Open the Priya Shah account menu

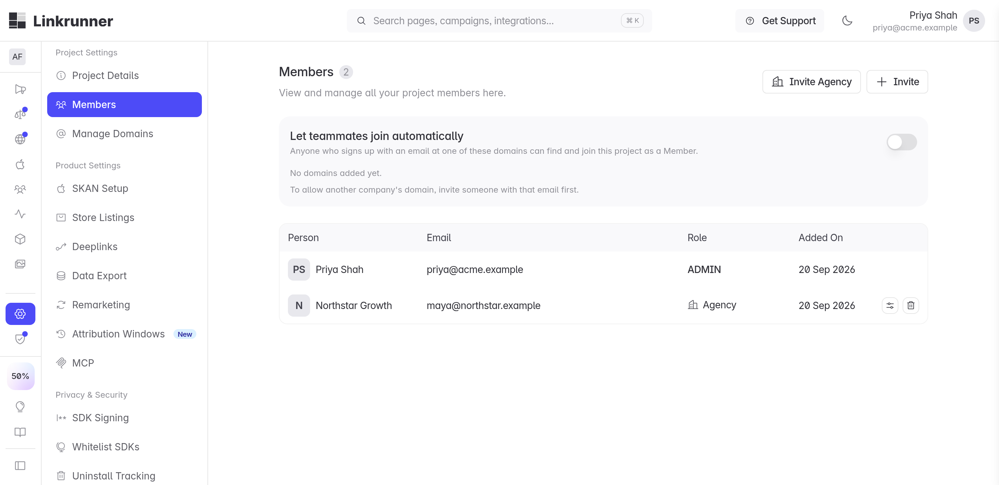tap(929, 21)
